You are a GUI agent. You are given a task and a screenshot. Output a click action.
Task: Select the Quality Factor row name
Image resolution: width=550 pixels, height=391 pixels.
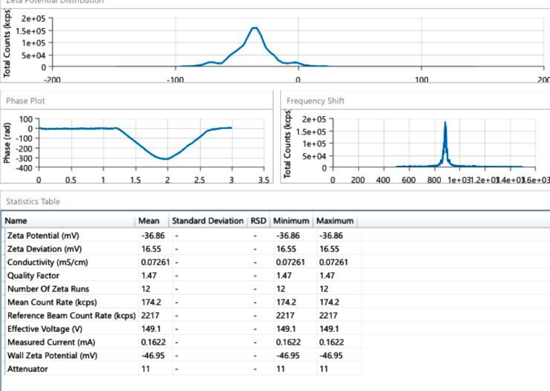pos(34,276)
